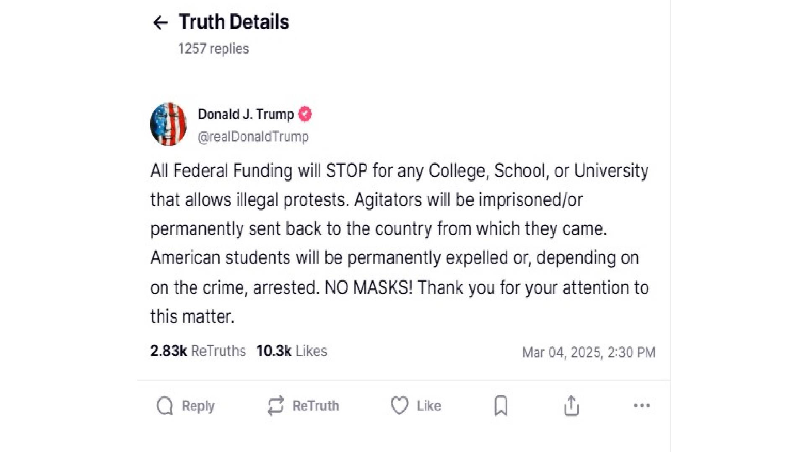Click the Like heart icon
This screenshot has height=452, width=805.
[399, 406]
